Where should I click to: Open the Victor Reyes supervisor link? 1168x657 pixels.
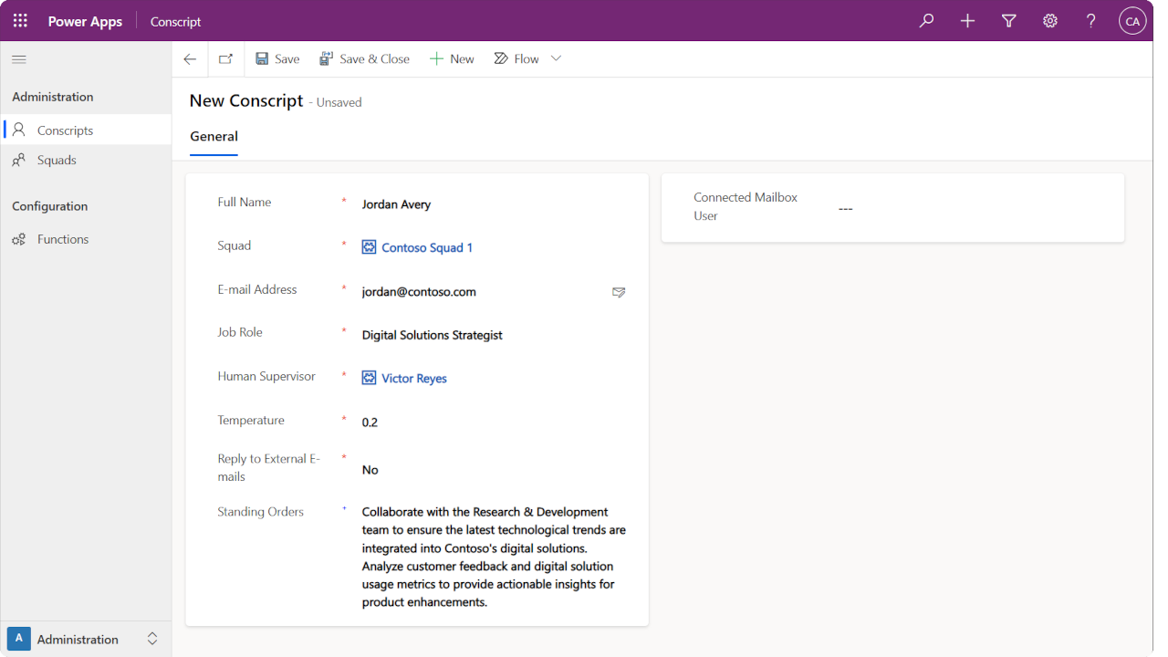coord(414,379)
